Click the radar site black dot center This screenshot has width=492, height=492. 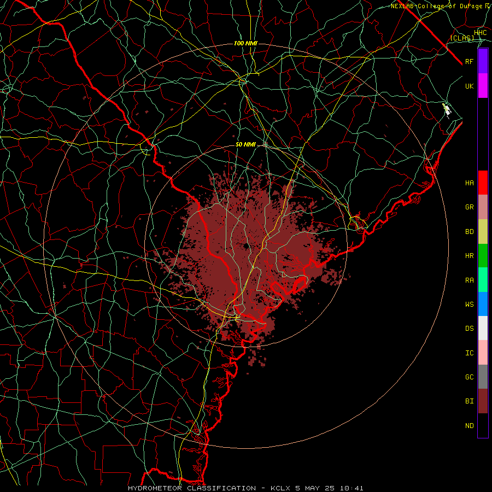coord(247,245)
